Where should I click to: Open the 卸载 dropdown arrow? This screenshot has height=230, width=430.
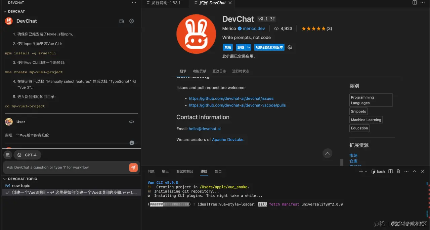click(249, 47)
